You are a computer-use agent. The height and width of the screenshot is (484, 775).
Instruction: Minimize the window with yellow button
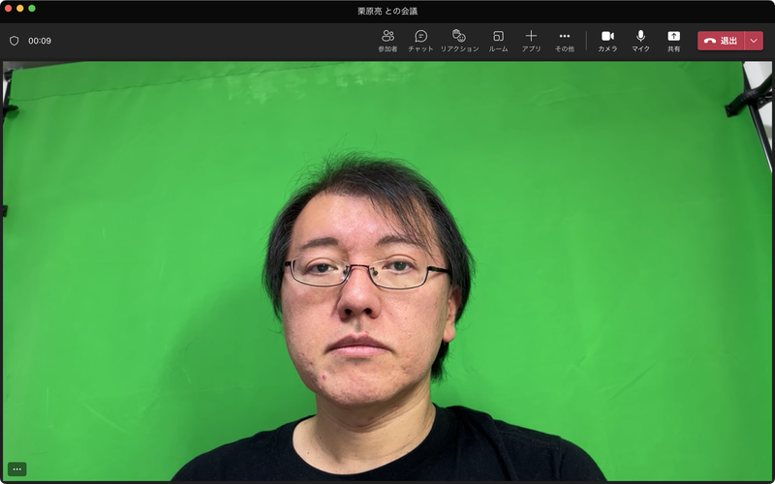pos(19,9)
